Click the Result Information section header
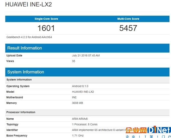The width and height of the screenshot is (171, 138). pos(87,48)
